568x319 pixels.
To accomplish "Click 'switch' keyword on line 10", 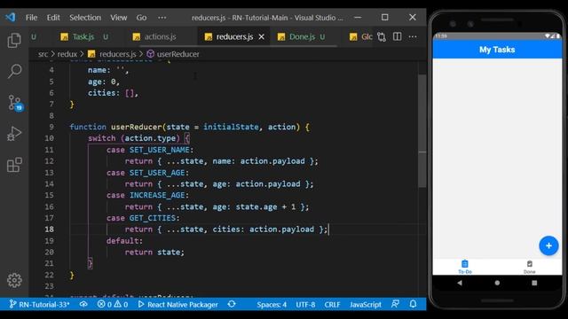I will click(x=102, y=138).
